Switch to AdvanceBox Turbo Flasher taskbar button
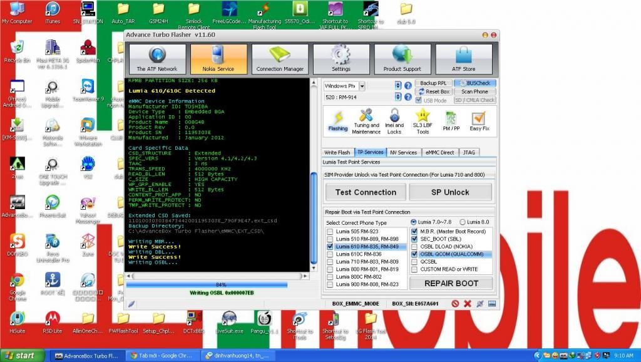The image size is (641, 362). pos(86,356)
